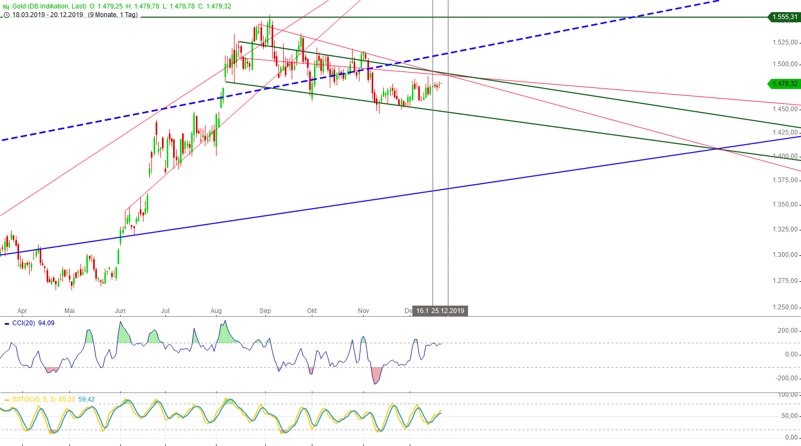
Task: Click the 1.300,00 price axis label
Action: [785, 255]
